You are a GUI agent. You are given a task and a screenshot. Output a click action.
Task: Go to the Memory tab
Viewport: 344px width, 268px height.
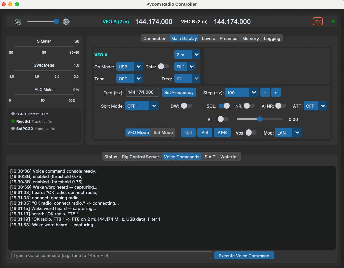pos(250,38)
